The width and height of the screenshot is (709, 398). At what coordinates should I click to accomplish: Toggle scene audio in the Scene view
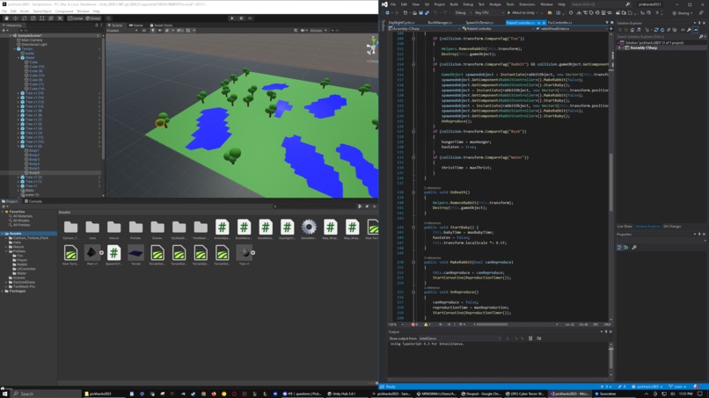tap(159, 30)
